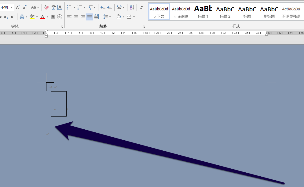Viewport: 304px width, 187px height.
Task: Open the Paragraph dialog launcher
Action: (x=144, y=27)
